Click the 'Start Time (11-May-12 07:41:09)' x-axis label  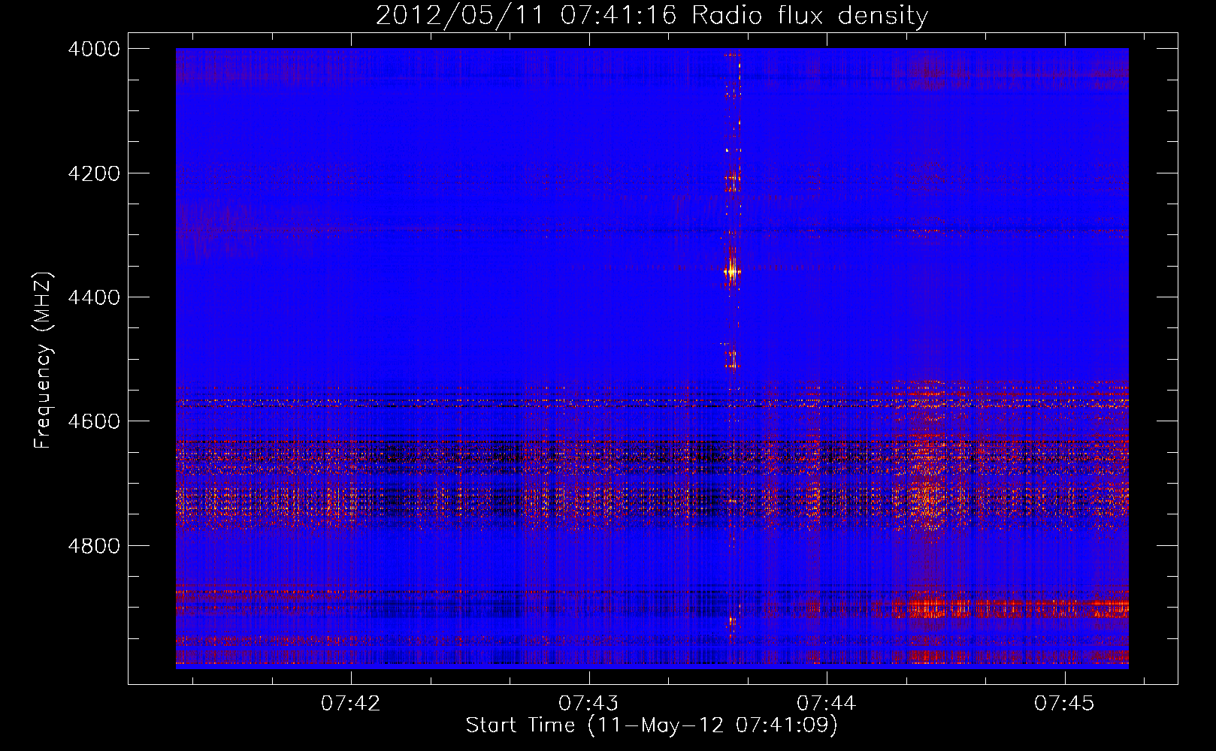pyautogui.click(x=652, y=725)
